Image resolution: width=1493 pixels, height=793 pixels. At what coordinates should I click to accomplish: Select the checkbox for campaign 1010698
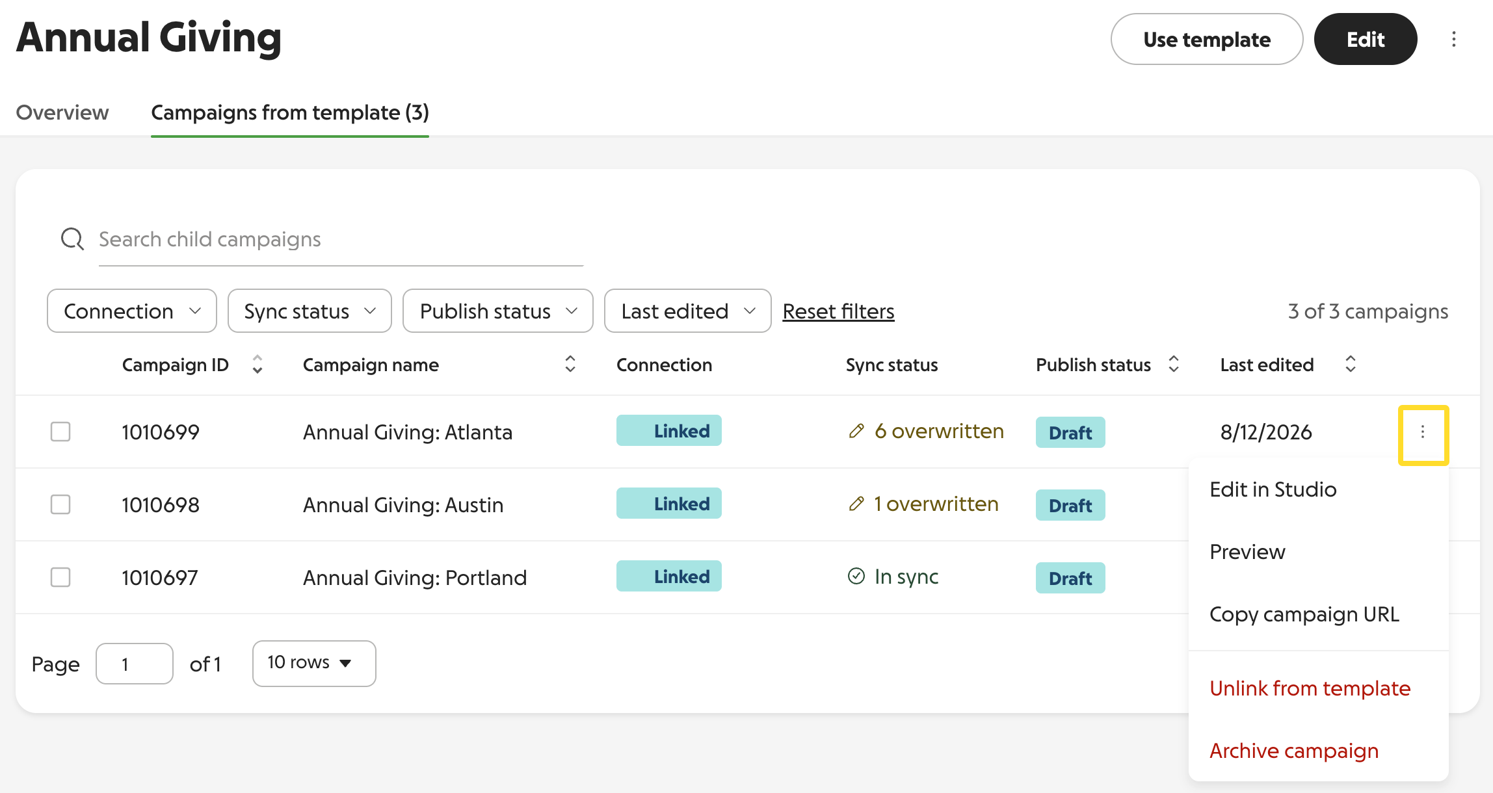coord(60,504)
